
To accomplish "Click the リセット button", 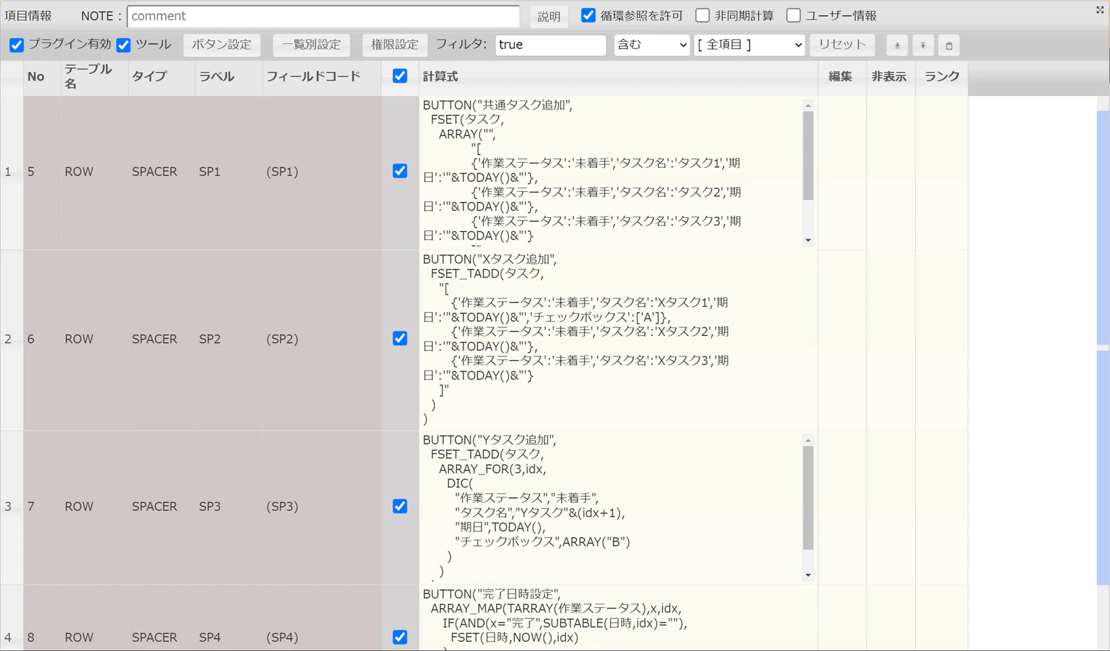I will pyautogui.click(x=842, y=45).
